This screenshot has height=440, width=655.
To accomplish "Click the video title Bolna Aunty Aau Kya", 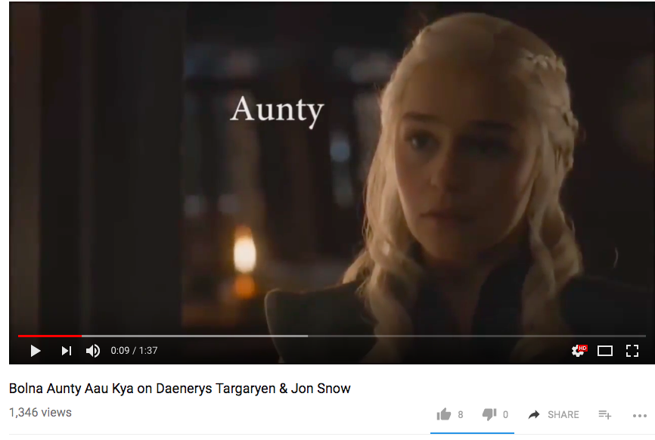I will (179, 389).
